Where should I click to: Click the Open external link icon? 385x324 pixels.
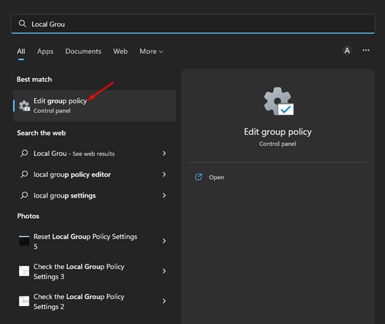click(198, 177)
